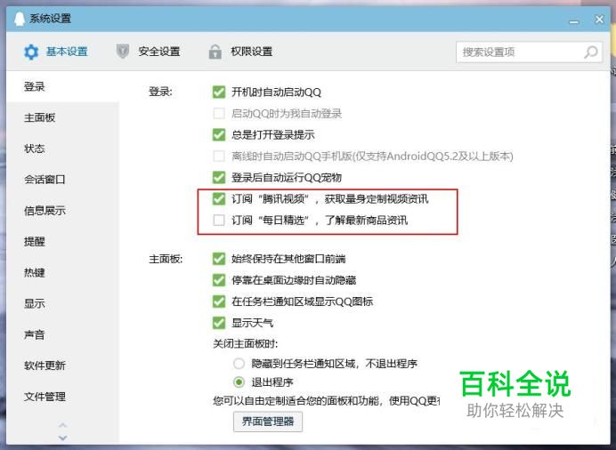
Task: Click the gear icon for 基本设置
Action: [31, 52]
